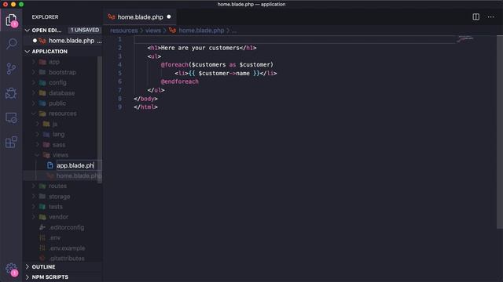Expand the routes folder
Screen dimensions: 503x282
57,186
